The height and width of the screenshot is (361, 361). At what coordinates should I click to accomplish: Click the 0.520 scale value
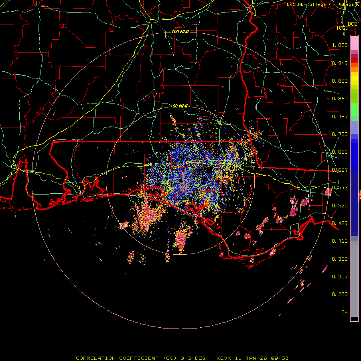point(340,205)
